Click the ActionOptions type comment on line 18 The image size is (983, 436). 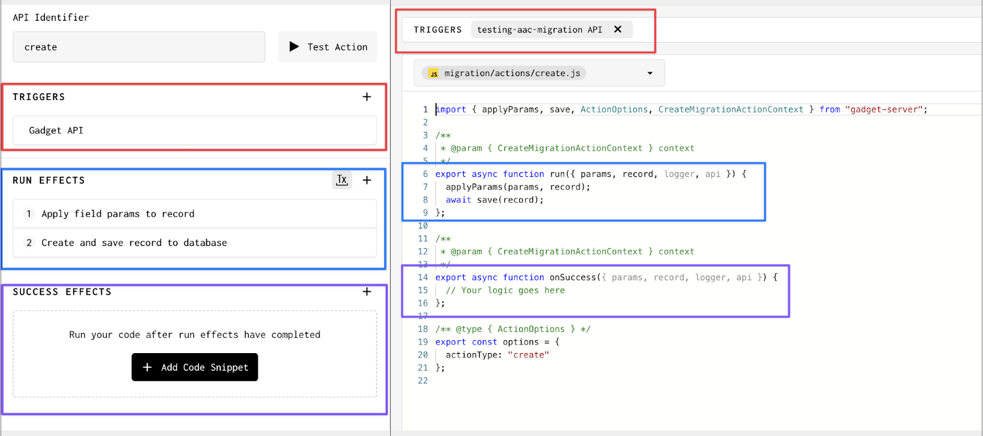click(x=512, y=329)
